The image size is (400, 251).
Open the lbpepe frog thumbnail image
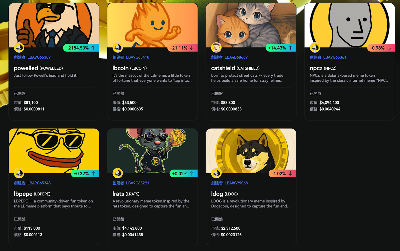[54, 151]
